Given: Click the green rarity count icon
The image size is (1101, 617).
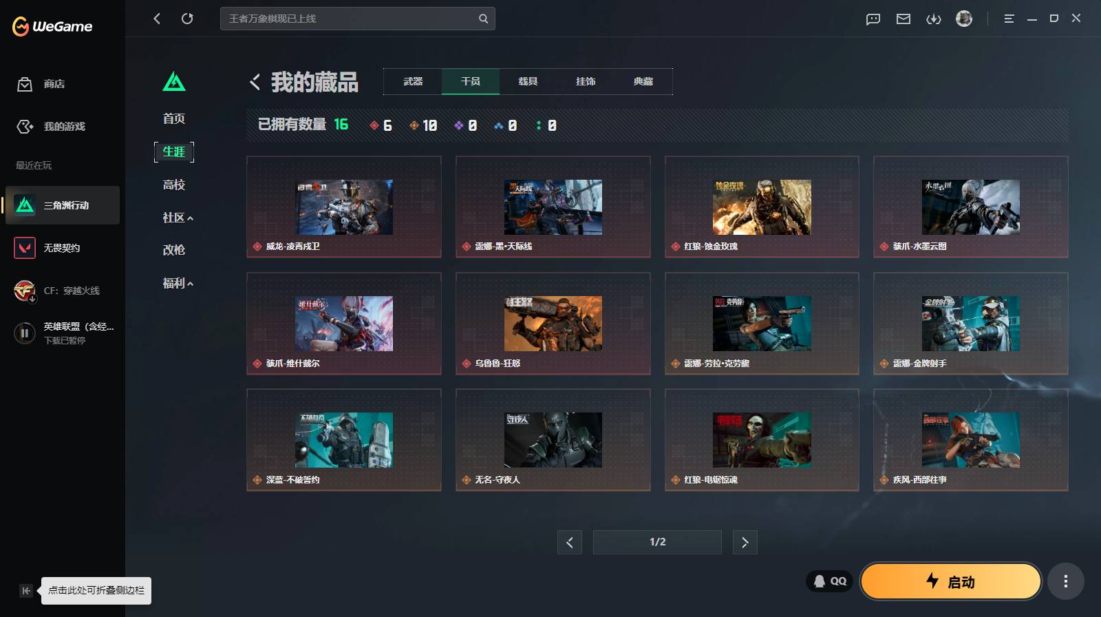Looking at the screenshot, I should click(539, 125).
